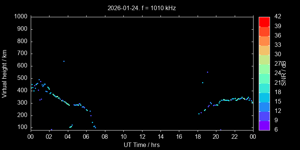Click the 'SNR / dB' colorbar label
300x150 pixels.
pos(284,73)
